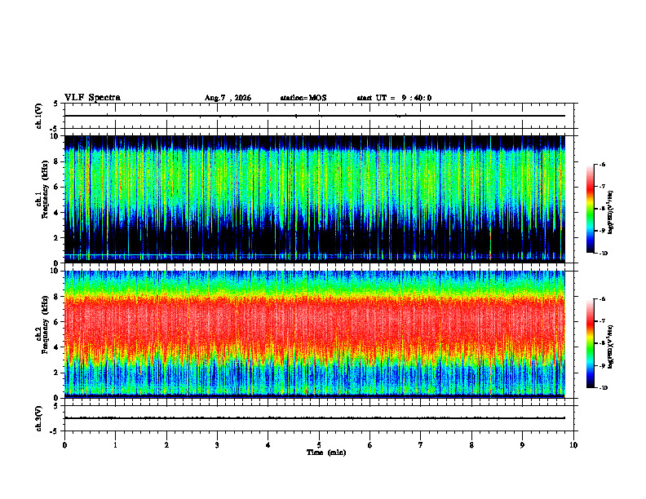The height and width of the screenshot is (499, 646).
Task: Click the "Time (min)" axis label
Action: [x=326, y=453]
